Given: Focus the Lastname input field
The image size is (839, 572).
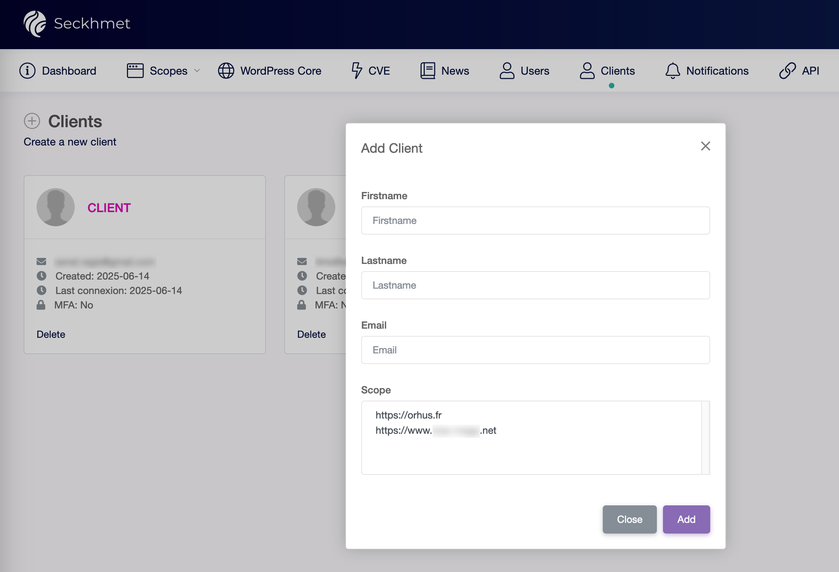Looking at the screenshot, I should (535, 285).
